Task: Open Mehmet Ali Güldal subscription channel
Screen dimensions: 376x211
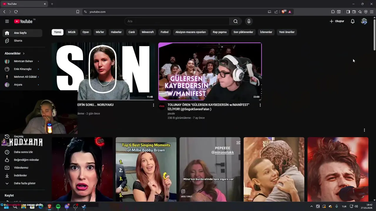Action: (22, 77)
